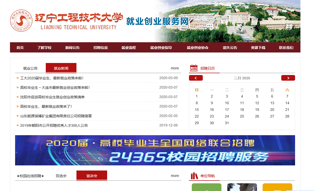Open the 首页 navigation menu item
This screenshot has width=314, height=191.
click(x=20, y=48)
